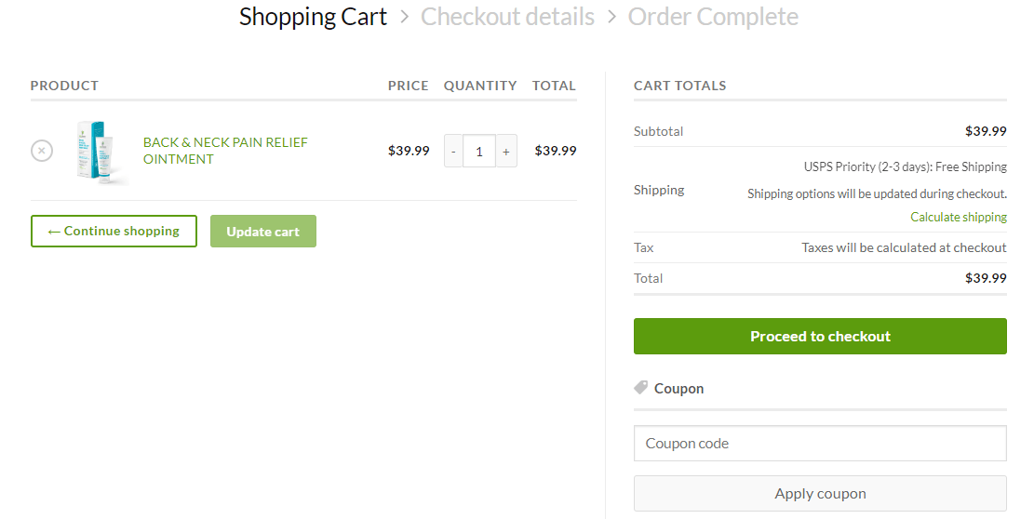Click the product thumbnail image
This screenshot has height=519, width=1034.
pyautogui.click(x=100, y=152)
